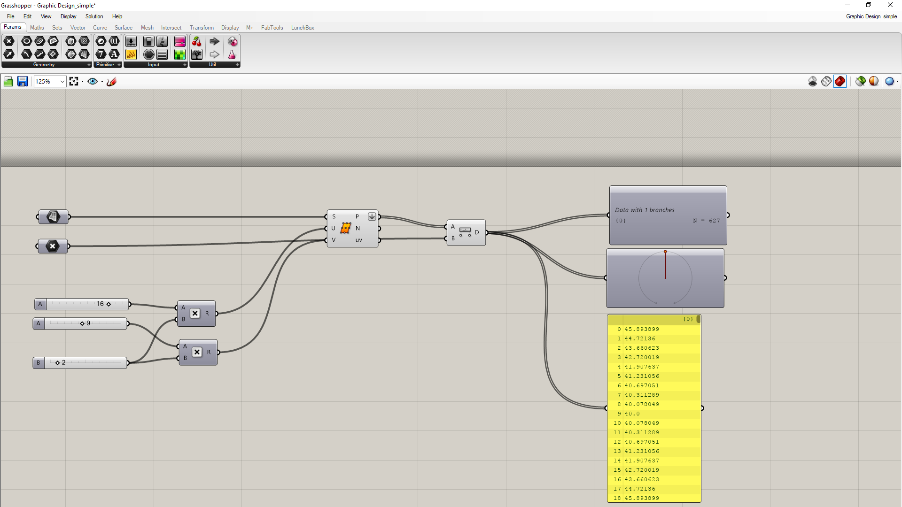
Task: Open the Display menu in the menu bar
Action: point(68,16)
